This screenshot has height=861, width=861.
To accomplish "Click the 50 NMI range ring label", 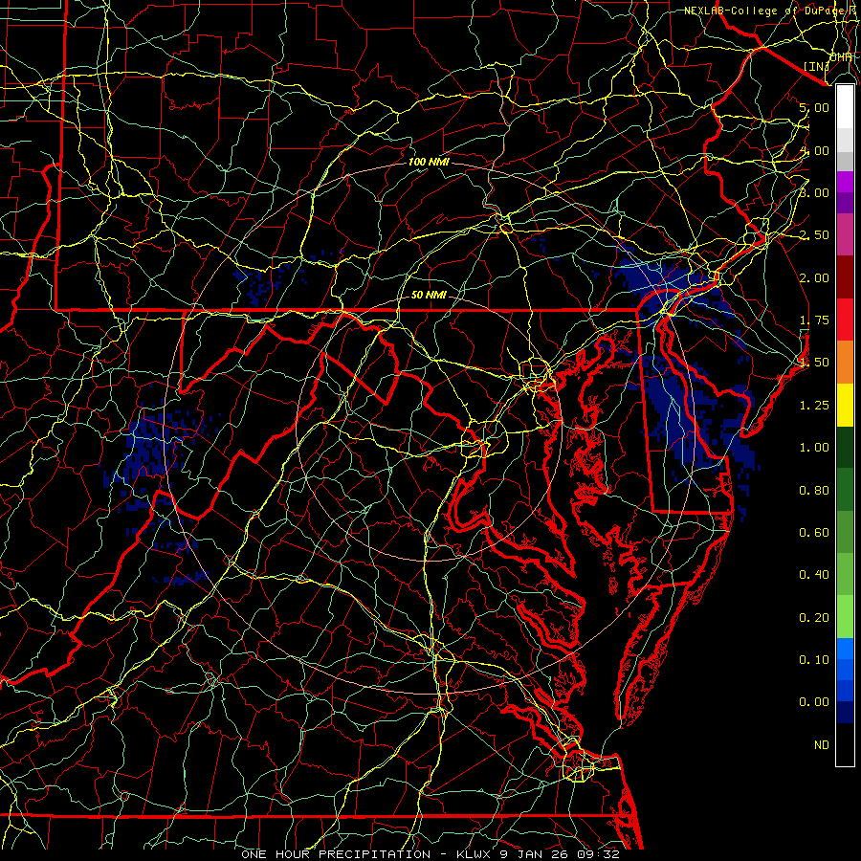I will [429, 295].
